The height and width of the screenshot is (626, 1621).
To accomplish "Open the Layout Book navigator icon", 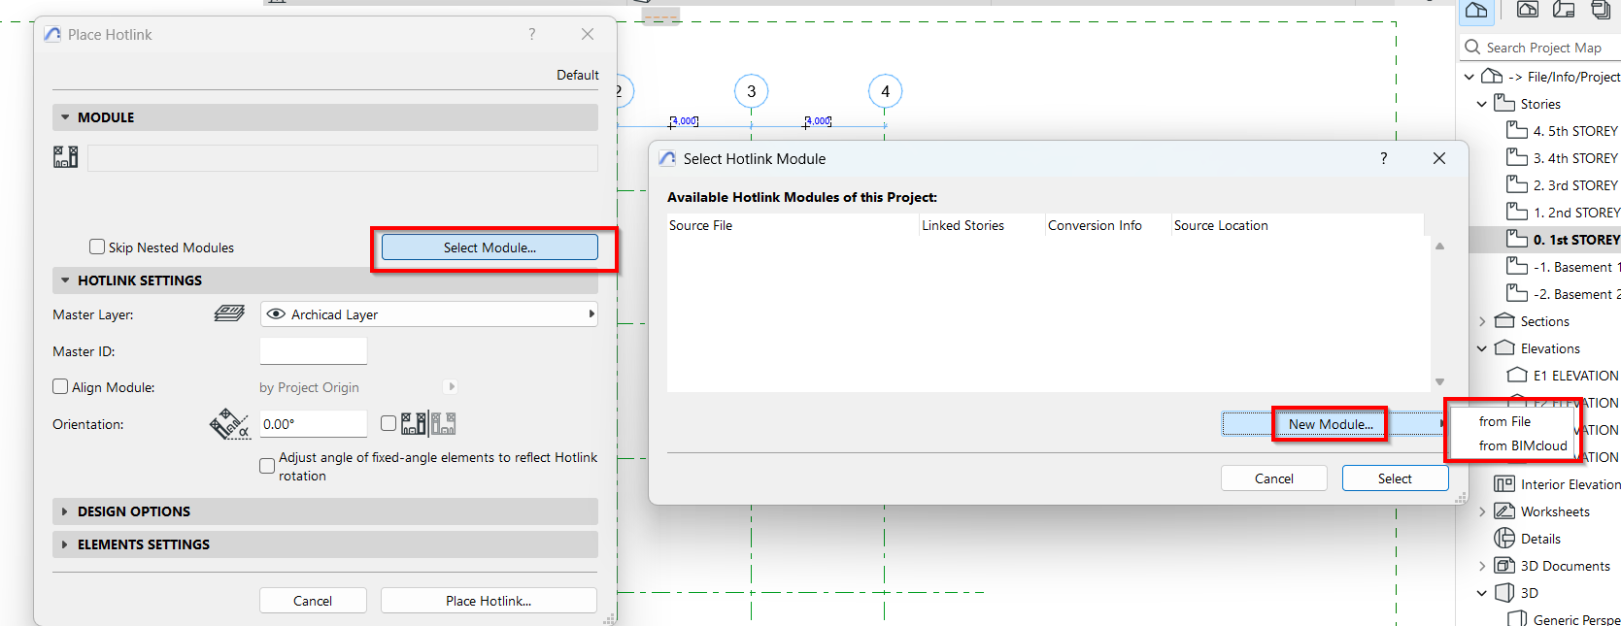I will click(1564, 10).
